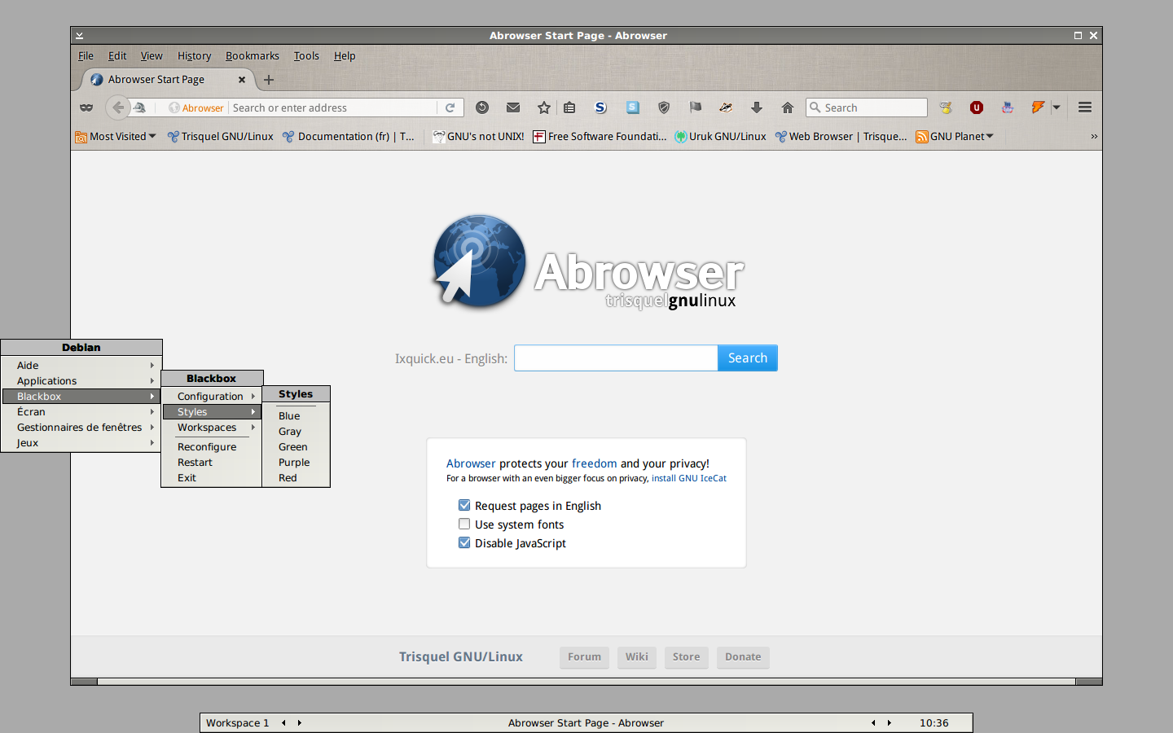The image size is (1173, 733).
Task: Switch to previous workspace arrow in taskbar
Action: pyautogui.click(x=283, y=722)
